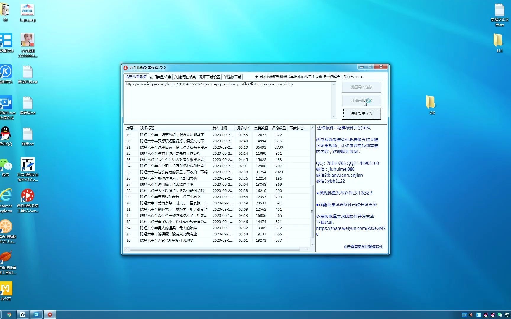The height and width of the screenshot is (319, 511).
Task: Open the 微信 desktop icon
Action: (x=6, y=167)
